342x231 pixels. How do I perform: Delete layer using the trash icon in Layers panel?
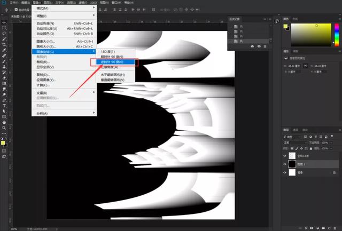click(335, 227)
